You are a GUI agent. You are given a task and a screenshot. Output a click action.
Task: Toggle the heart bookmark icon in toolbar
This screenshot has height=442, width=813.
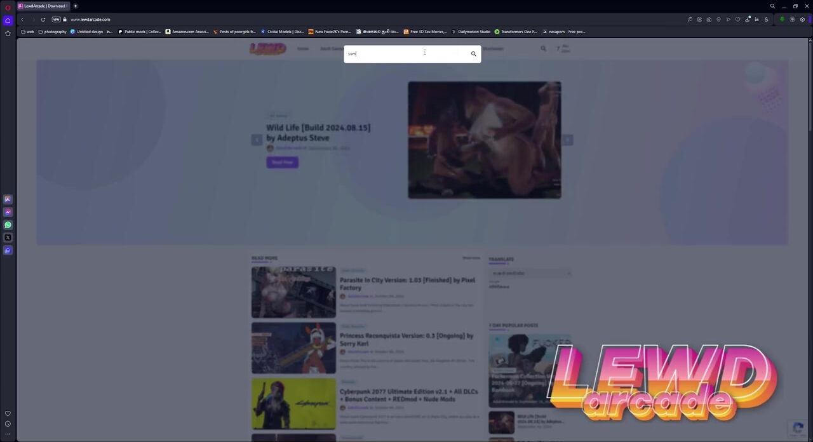737,20
